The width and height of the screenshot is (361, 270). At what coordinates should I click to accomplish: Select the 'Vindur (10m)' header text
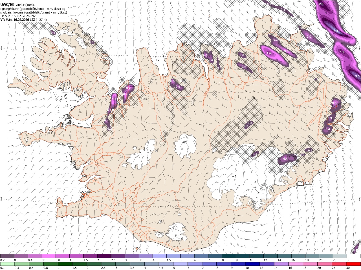25,5
